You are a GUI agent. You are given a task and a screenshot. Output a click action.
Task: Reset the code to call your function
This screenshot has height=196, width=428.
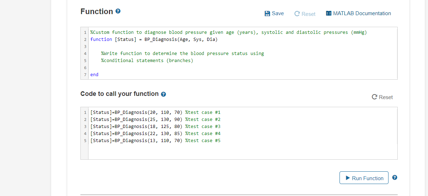click(382, 97)
